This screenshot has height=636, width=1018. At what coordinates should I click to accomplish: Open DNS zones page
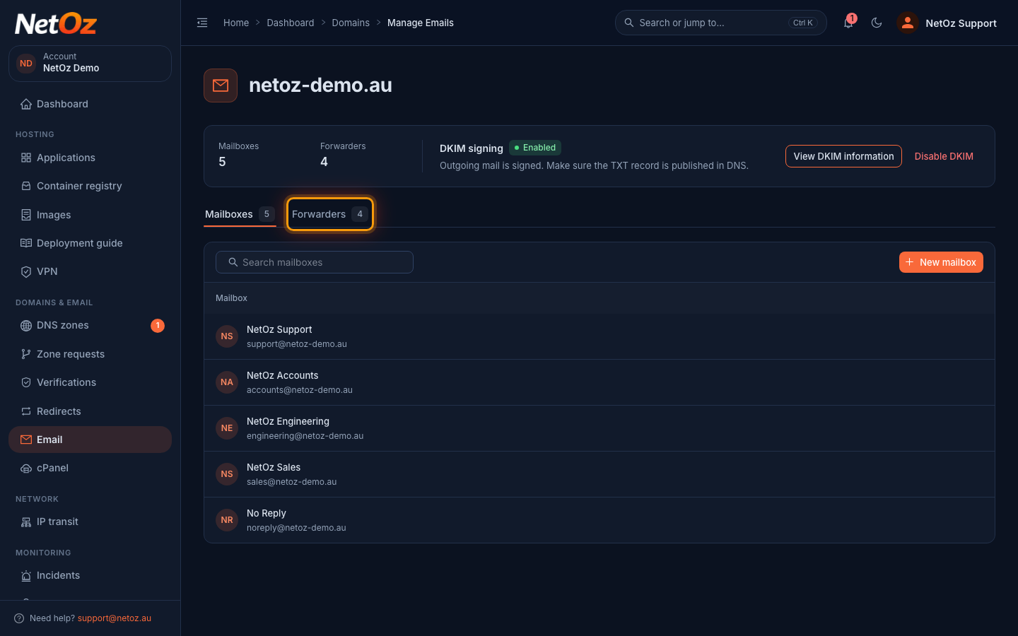pyautogui.click(x=90, y=325)
